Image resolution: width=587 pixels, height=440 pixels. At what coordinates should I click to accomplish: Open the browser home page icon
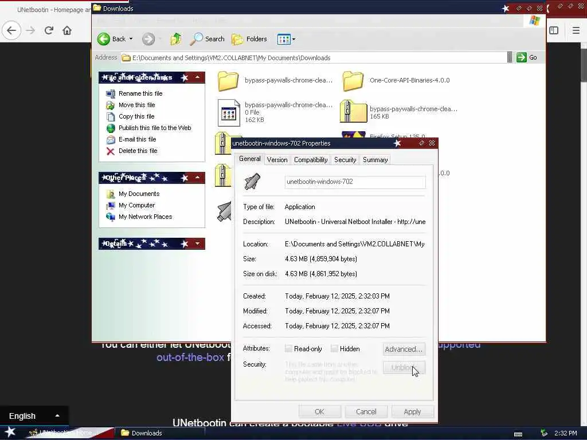point(67,30)
